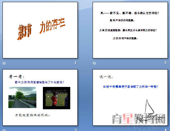Viewport: 170px width, 131px height.
Task: Click slide number 3 label
Action: [76, 130]
